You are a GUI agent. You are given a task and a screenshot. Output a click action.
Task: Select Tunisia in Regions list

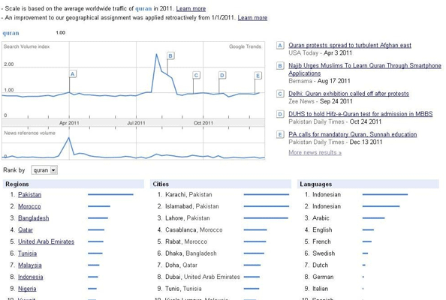pos(27,253)
